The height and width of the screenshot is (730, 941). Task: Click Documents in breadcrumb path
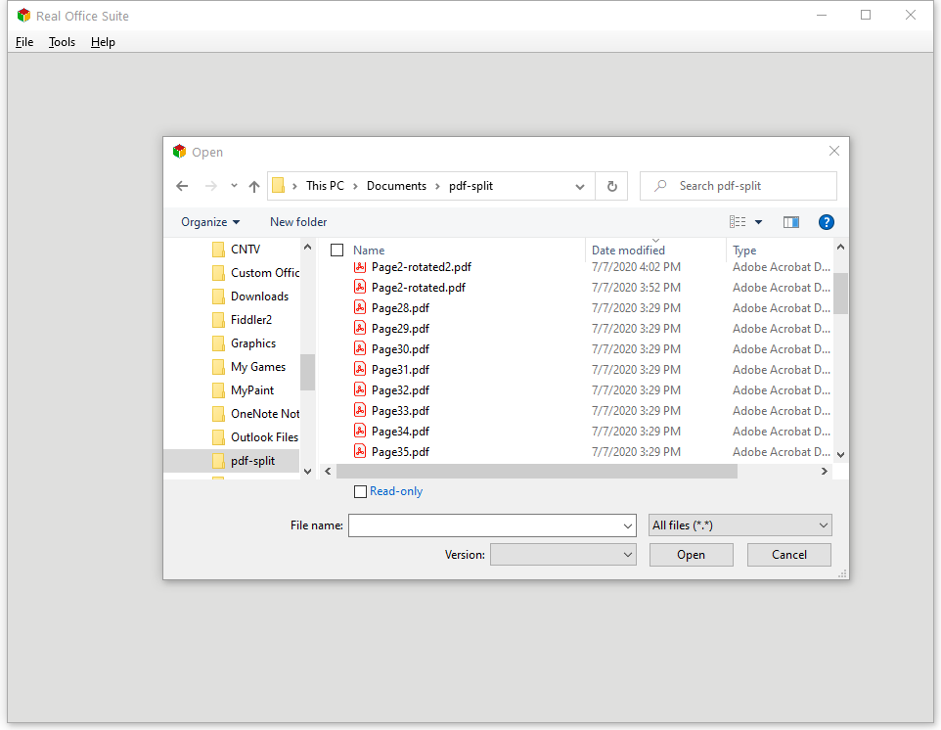tap(396, 186)
